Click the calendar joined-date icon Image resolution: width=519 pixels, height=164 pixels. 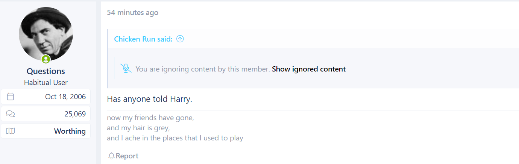[11, 97]
